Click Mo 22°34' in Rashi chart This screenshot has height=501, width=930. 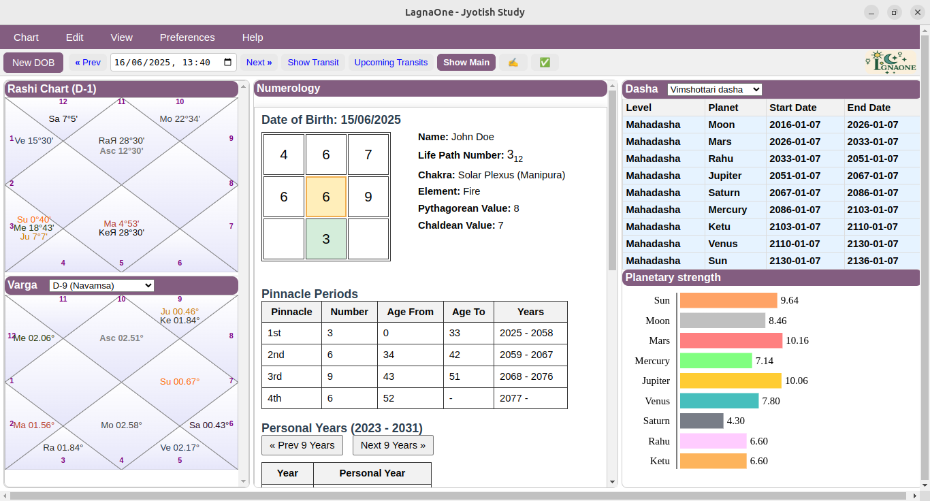click(180, 118)
